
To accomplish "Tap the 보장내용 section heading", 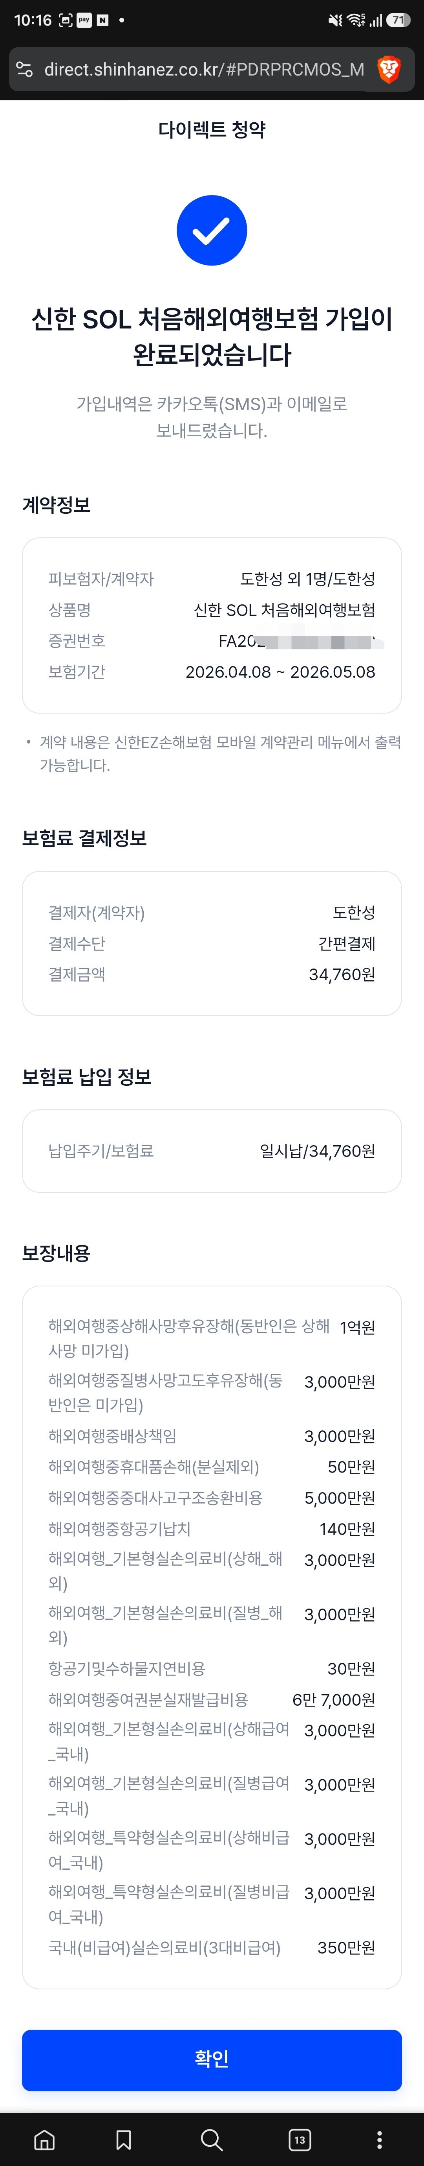I will point(56,1253).
